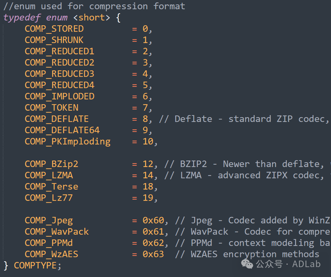Click the COMP_DEFLATE identifier
The height and width of the screenshot is (277, 331).
[x=56, y=119]
